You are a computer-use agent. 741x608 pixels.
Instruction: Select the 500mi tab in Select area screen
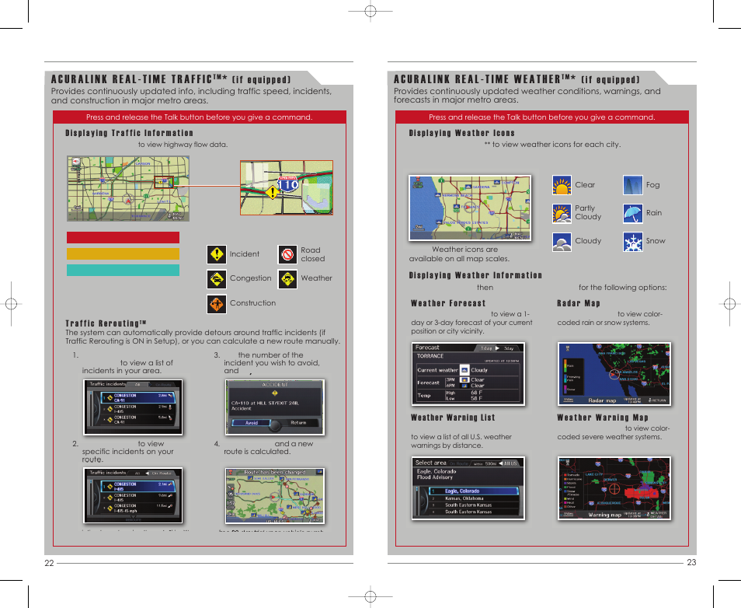point(485,463)
